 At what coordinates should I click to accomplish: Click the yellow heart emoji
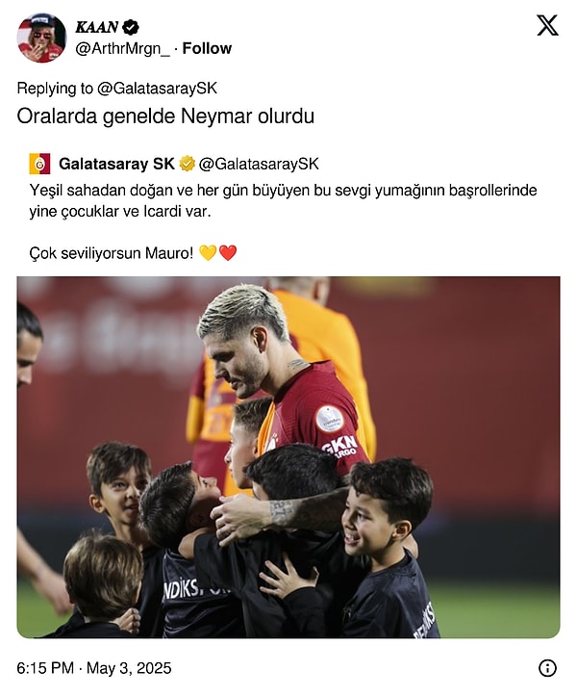(208, 253)
